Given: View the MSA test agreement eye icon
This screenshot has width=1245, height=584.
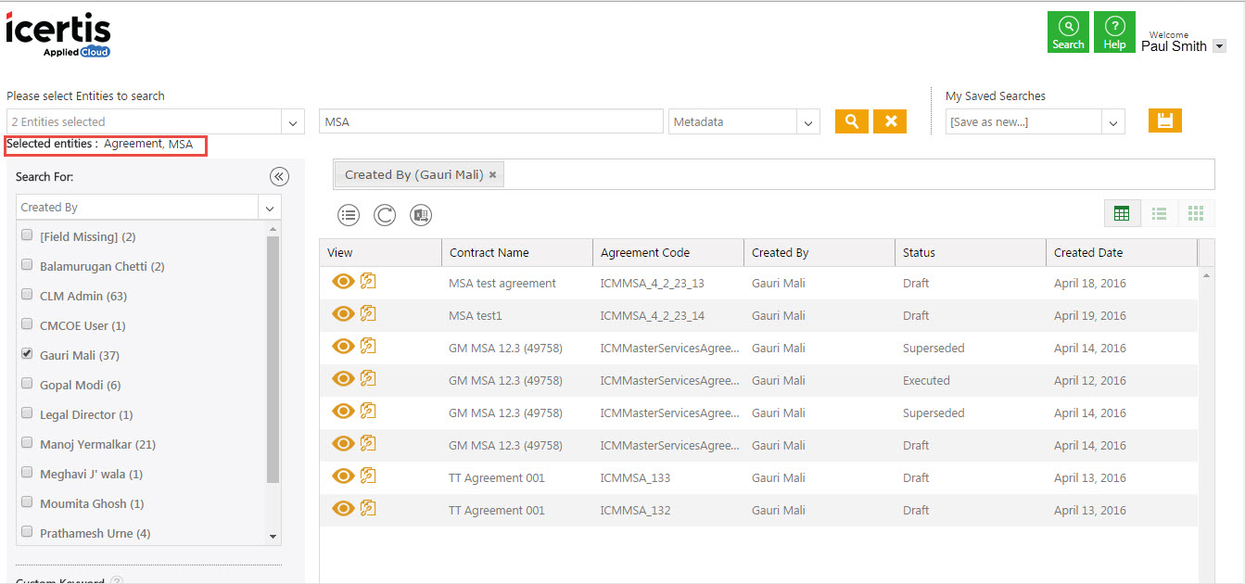Looking at the screenshot, I should click(343, 283).
